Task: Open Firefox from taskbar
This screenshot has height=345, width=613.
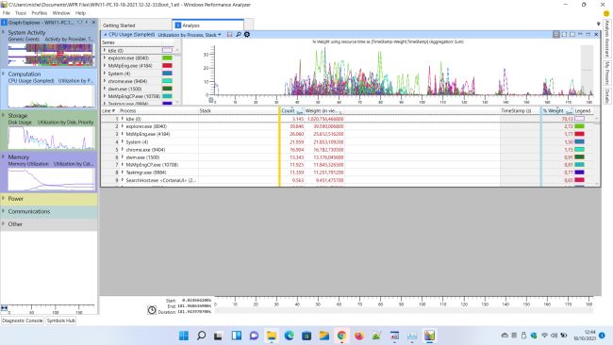Action: pos(359,336)
